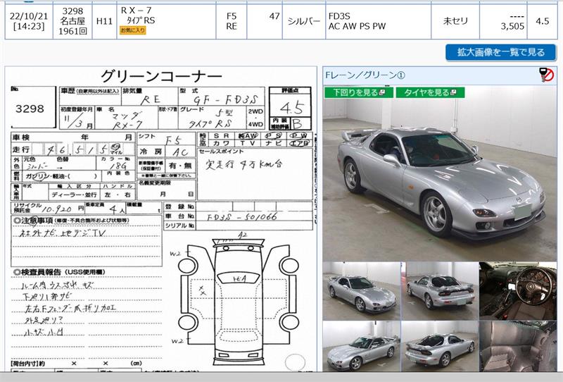Click the 47 mileage cell

pos(265,21)
